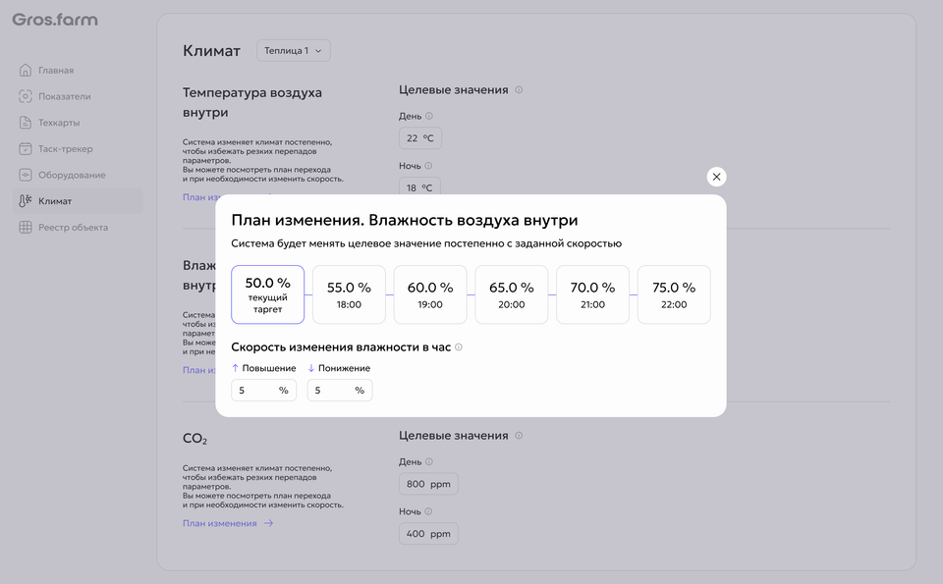
Task: Click the Скорость изменения влажности в час heading
Action: pyautogui.click(x=341, y=347)
